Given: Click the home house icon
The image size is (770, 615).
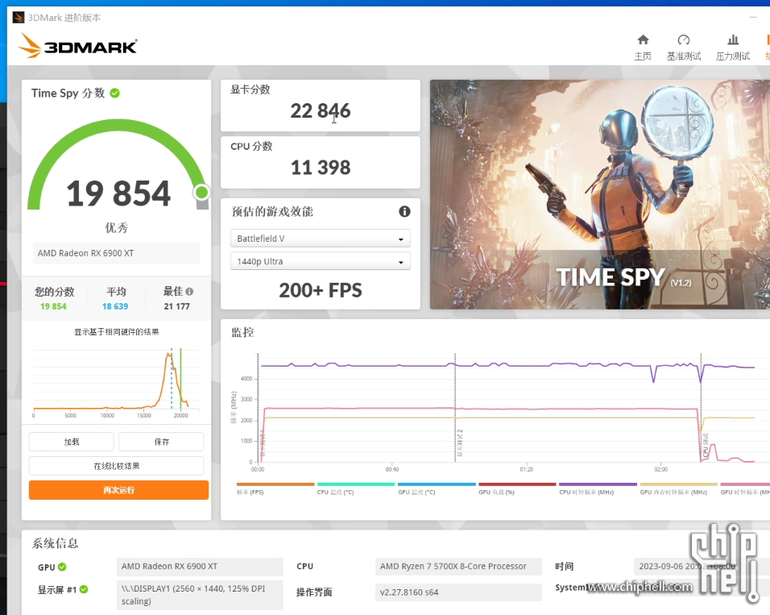Looking at the screenshot, I should 643,39.
